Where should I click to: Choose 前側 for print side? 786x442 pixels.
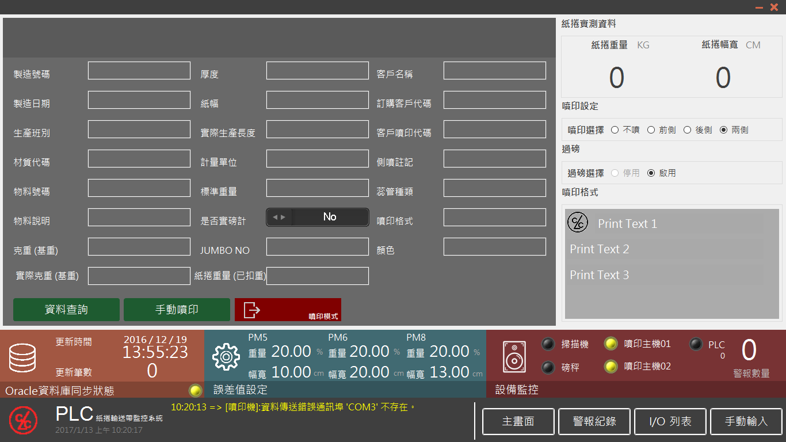tap(651, 130)
